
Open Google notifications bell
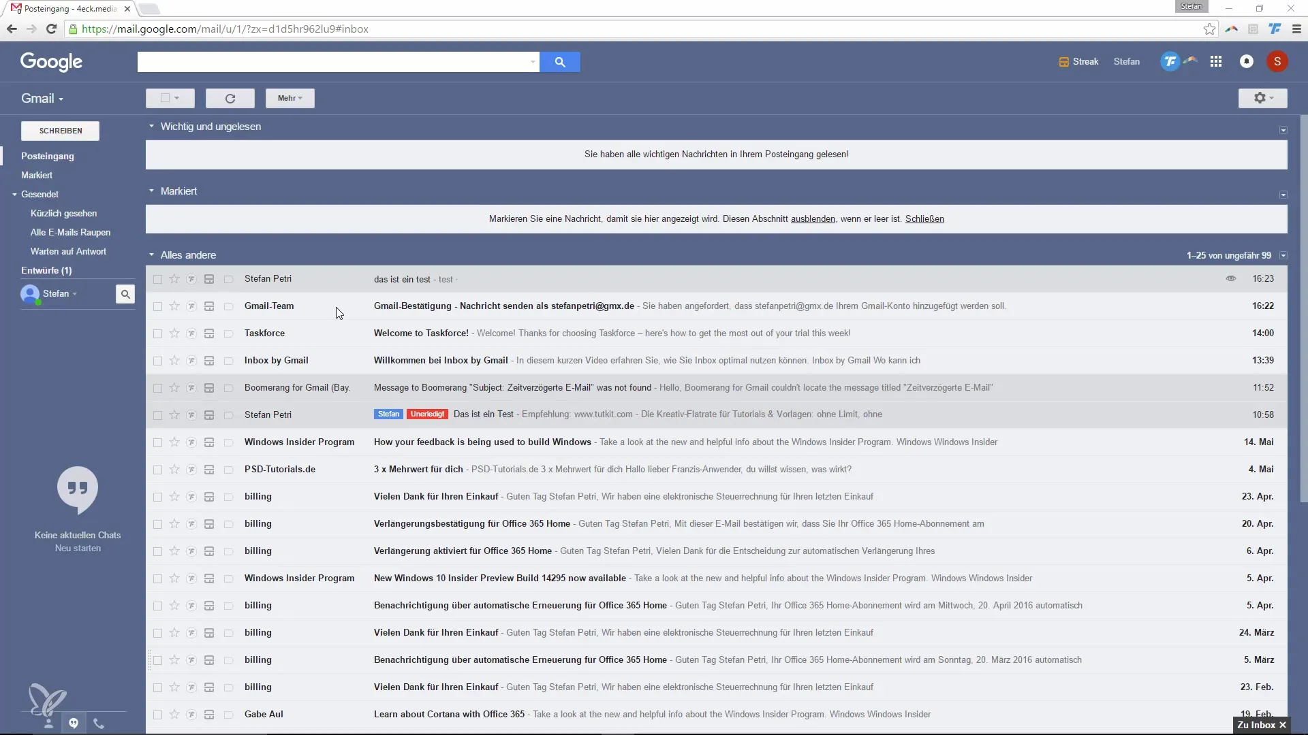1247,62
